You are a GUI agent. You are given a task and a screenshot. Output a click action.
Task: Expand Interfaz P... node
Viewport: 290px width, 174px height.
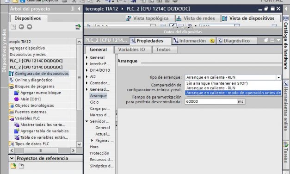tap(87, 64)
